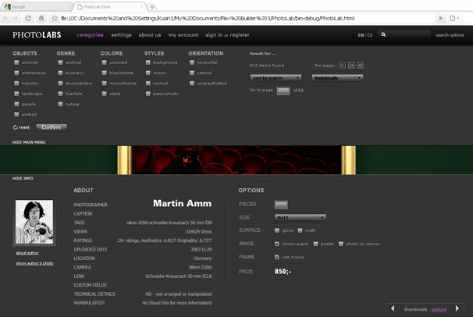Click the bookmark star icon
Screen dimensions: 473x317
[x=54, y=18]
